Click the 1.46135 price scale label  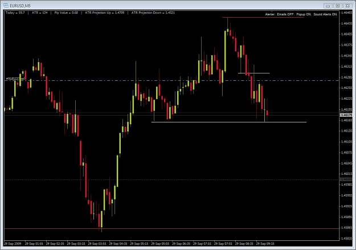point(346,131)
